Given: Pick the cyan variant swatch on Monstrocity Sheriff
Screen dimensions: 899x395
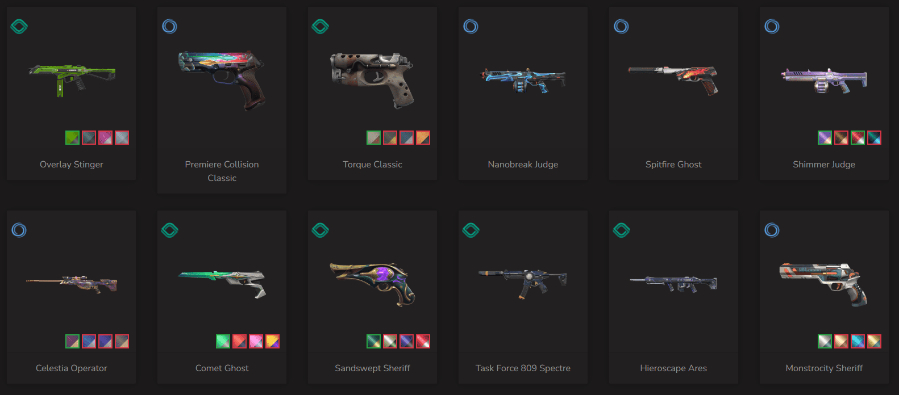Looking at the screenshot, I should pyautogui.click(x=858, y=341).
